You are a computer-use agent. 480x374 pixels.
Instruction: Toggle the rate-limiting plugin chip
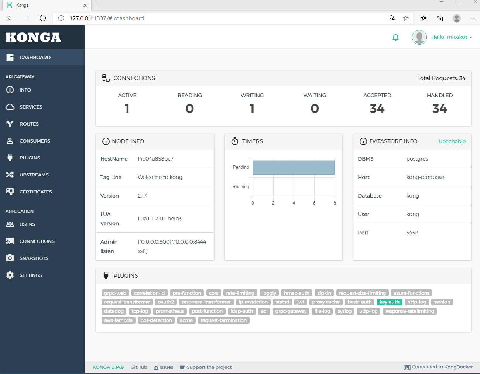tap(240, 293)
